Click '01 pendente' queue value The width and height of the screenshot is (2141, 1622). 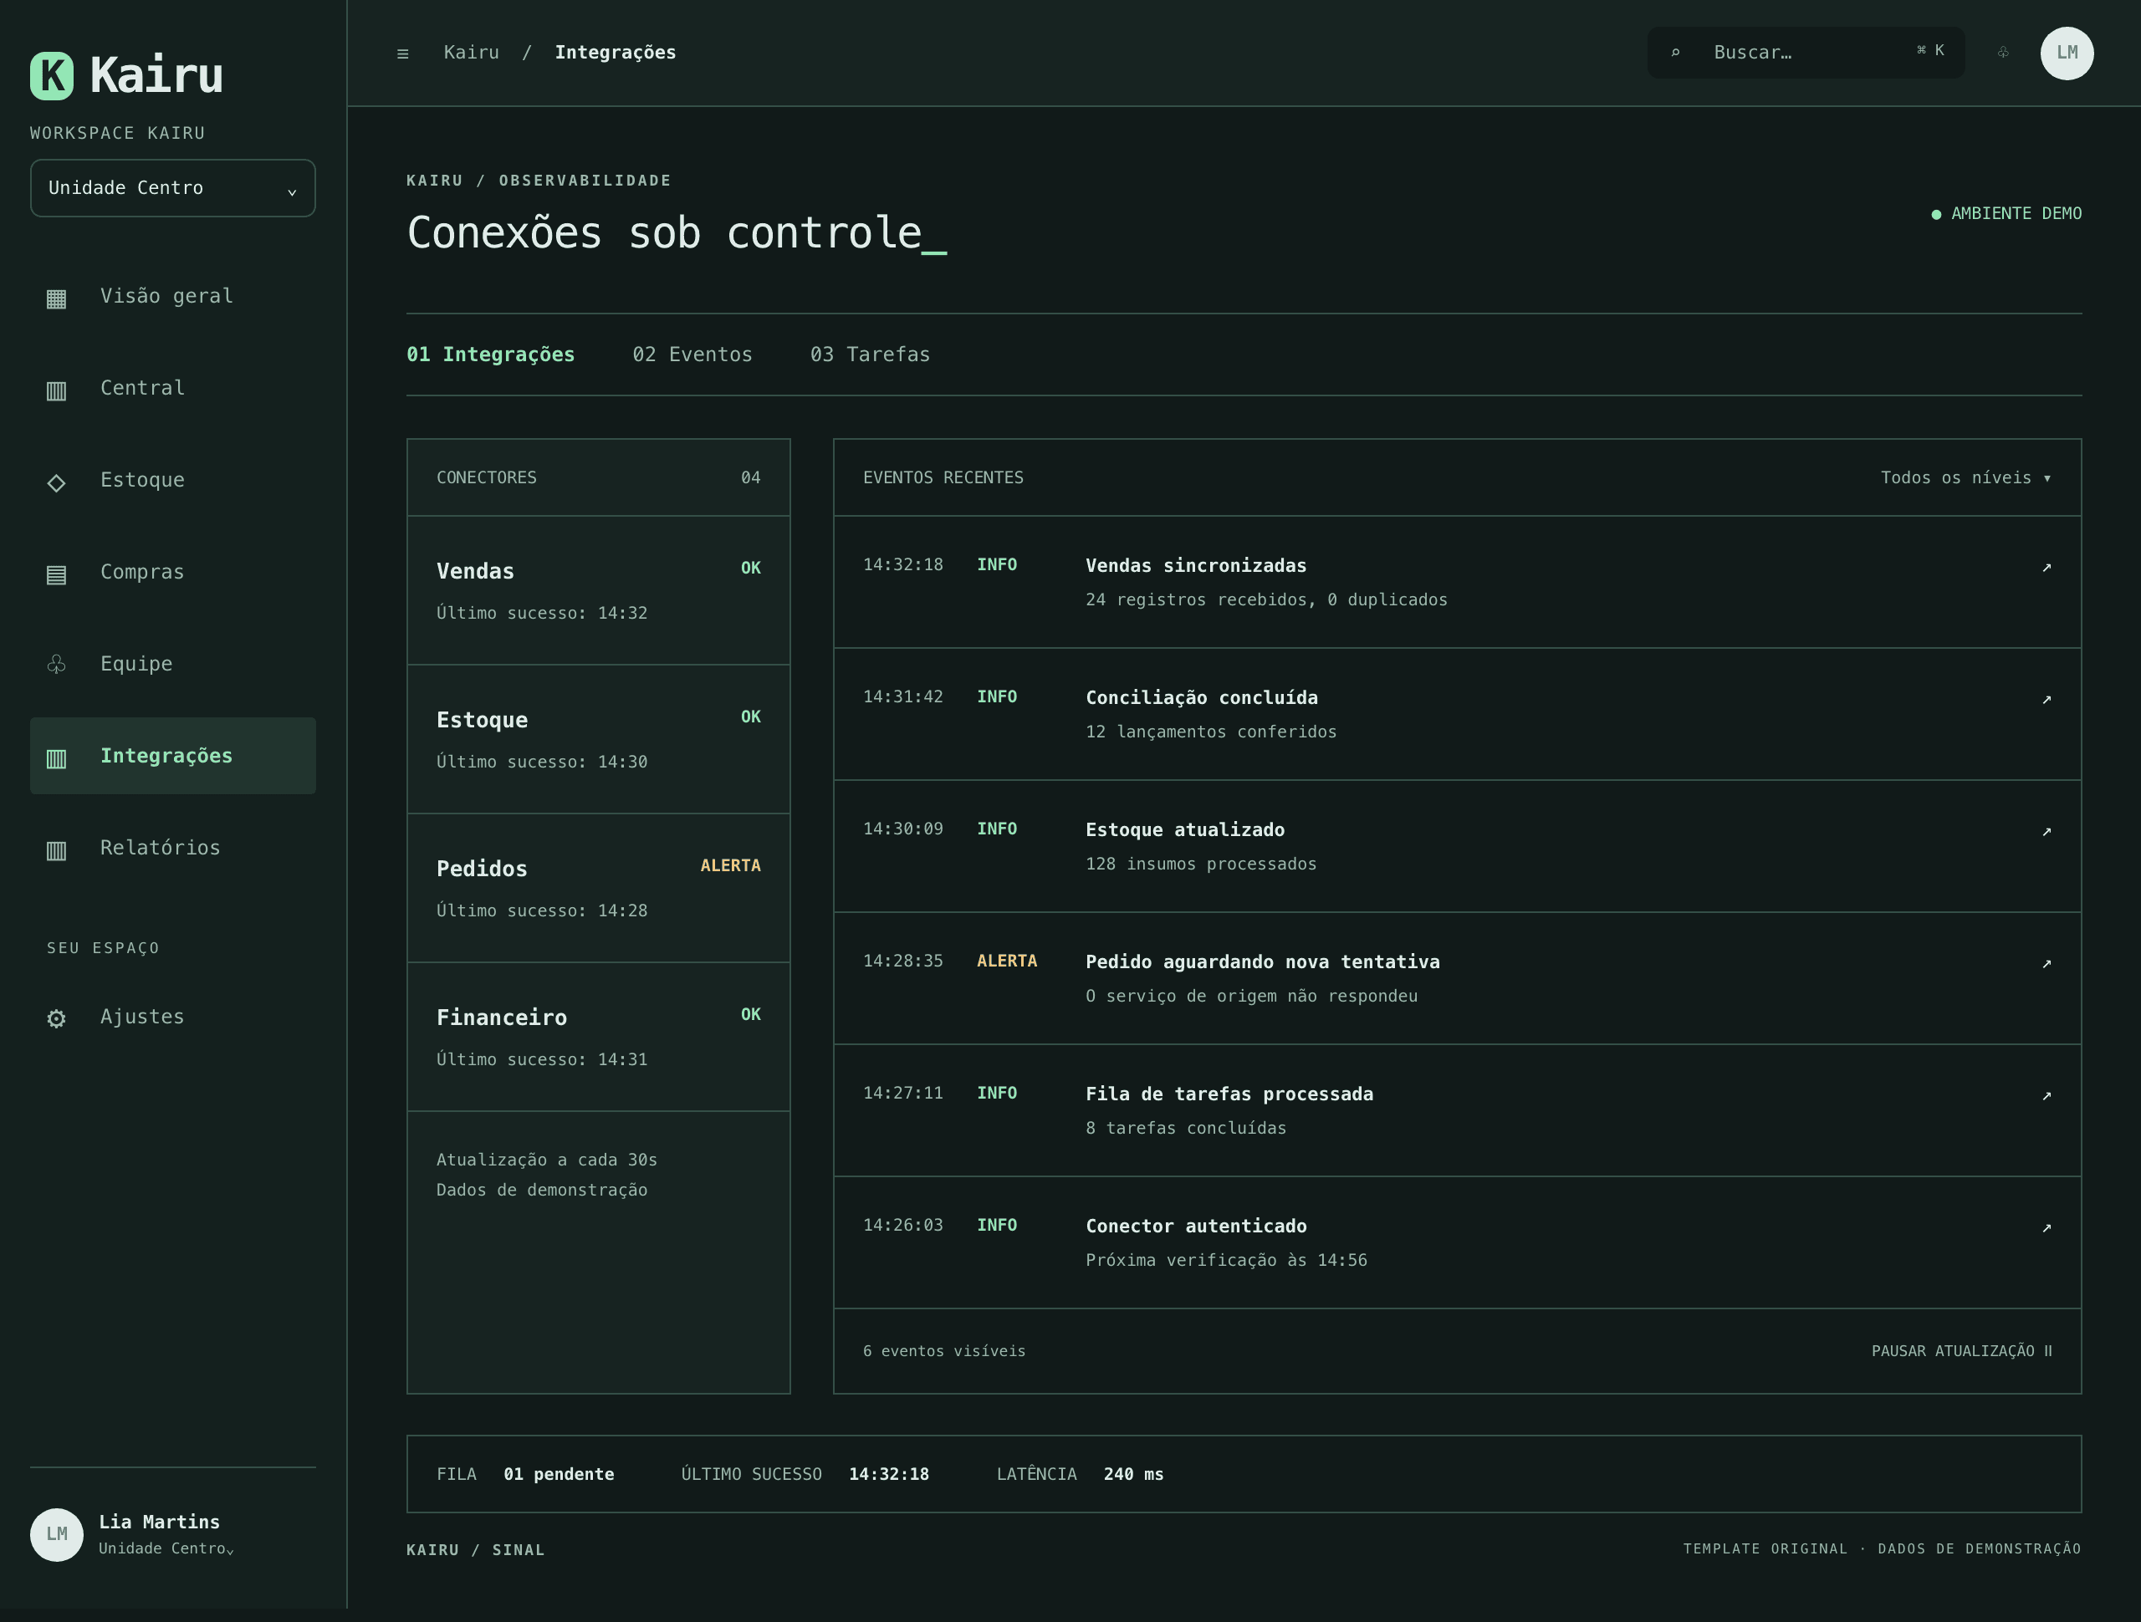coord(559,1474)
